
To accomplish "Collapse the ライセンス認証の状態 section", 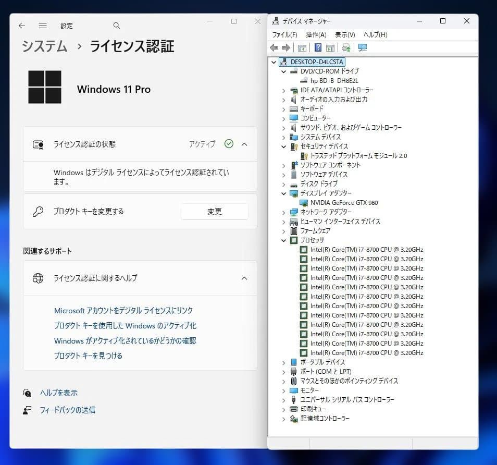I will (244, 144).
